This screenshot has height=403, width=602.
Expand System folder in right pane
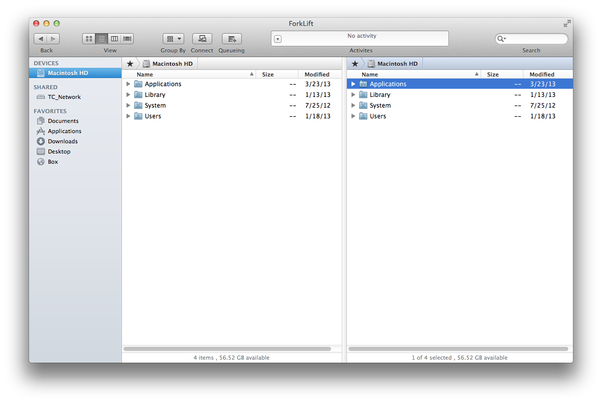(x=353, y=106)
